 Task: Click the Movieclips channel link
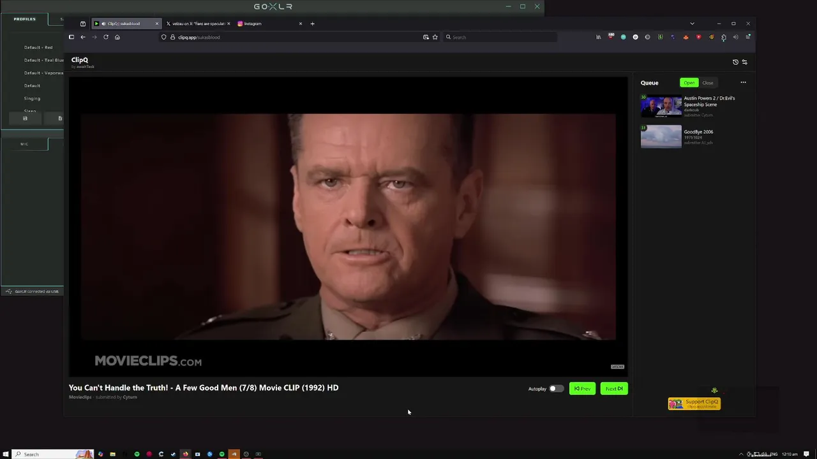pyautogui.click(x=80, y=397)
